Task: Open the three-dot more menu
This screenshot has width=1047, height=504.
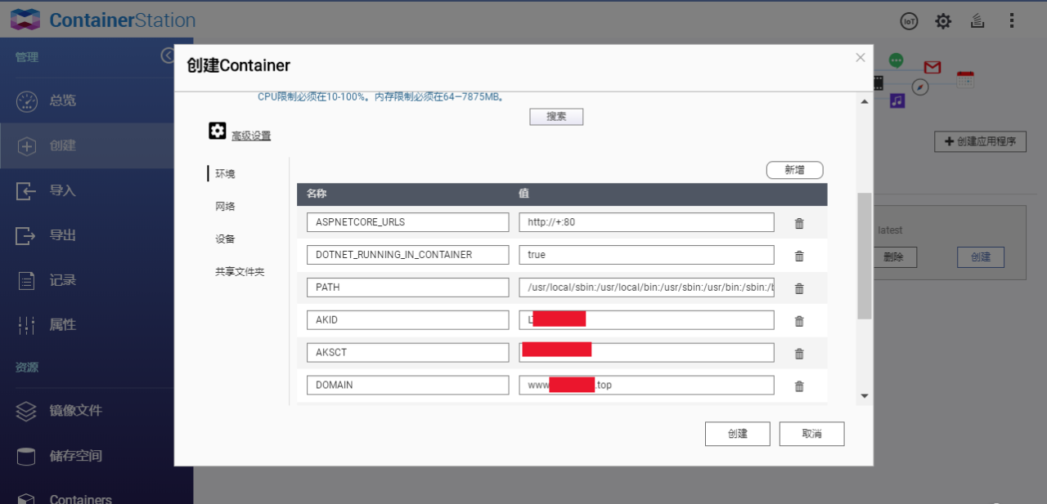Action: pyautogui.click(x=1013, y=21)
